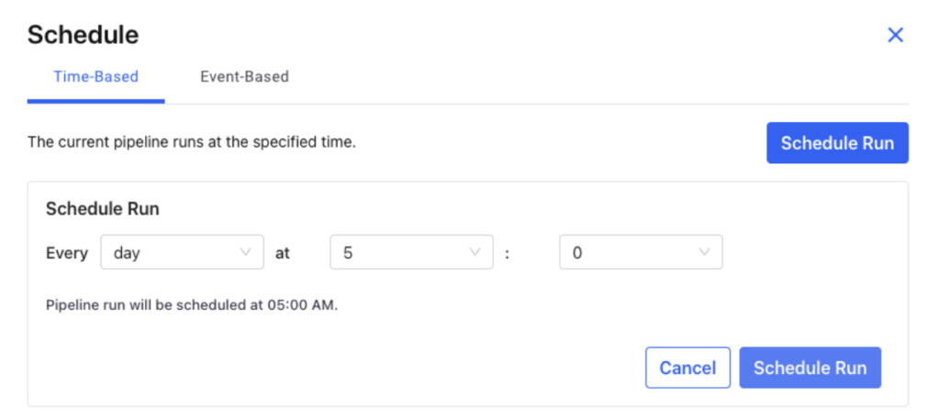Switch to the Event-Based tab
This screenshot has width=940, height=417.
[x=244, y=77]
